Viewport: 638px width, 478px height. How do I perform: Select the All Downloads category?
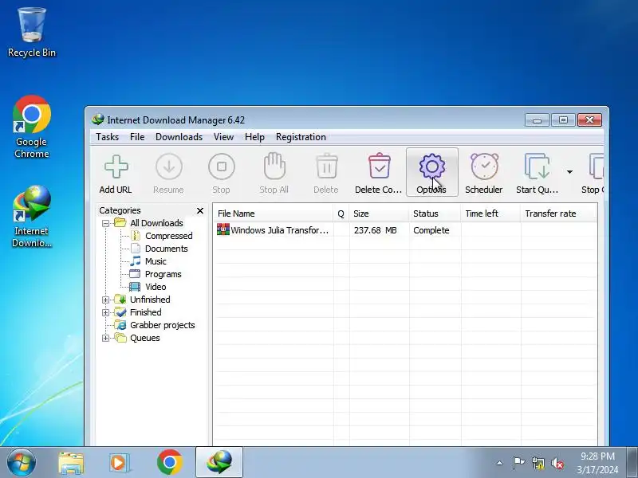coord(156,223)
